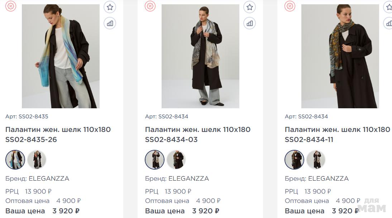Click discount badge on SS02-8434-03 card
Screen dimensions: 392x218
pos(150,6)
